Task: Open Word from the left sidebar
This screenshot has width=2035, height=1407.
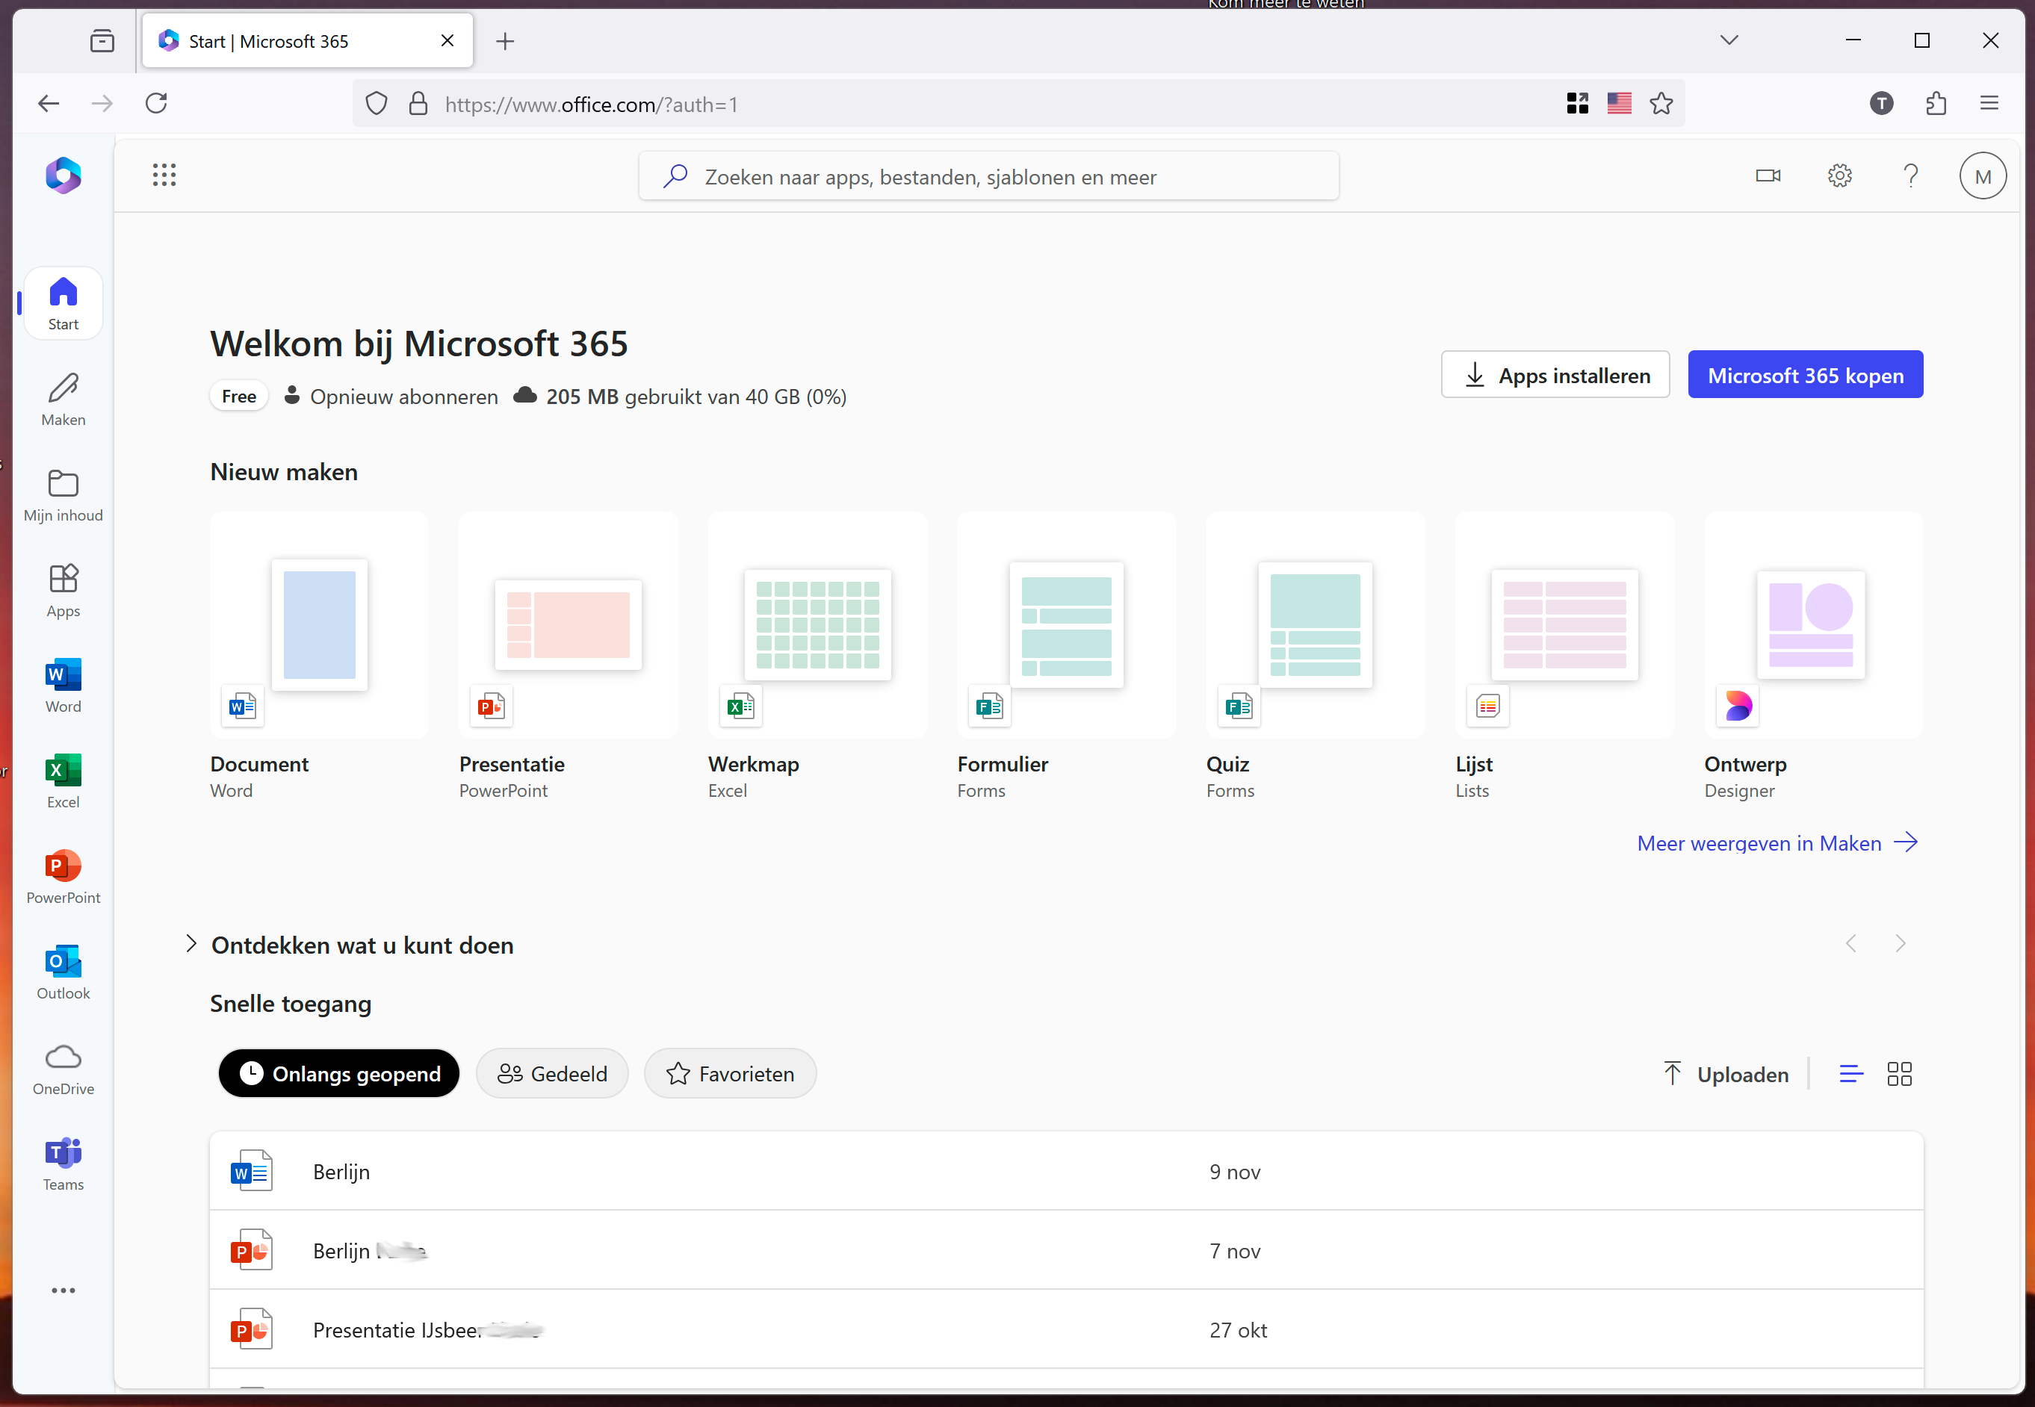Action: [64, 685]
